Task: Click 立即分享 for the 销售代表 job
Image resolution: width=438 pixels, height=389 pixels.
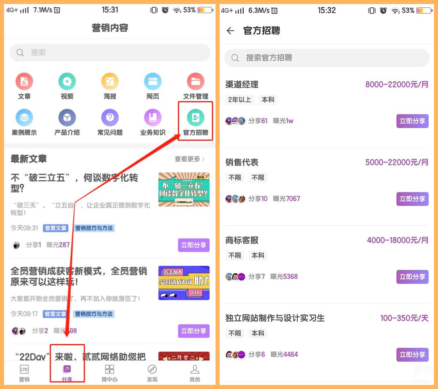Action: point(412,199)
